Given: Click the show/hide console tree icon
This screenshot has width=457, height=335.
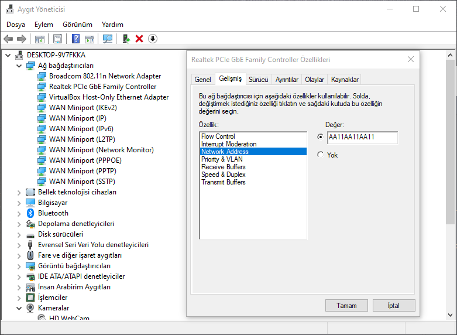Looking at the screenshot, I should click(x=40, y=39).
